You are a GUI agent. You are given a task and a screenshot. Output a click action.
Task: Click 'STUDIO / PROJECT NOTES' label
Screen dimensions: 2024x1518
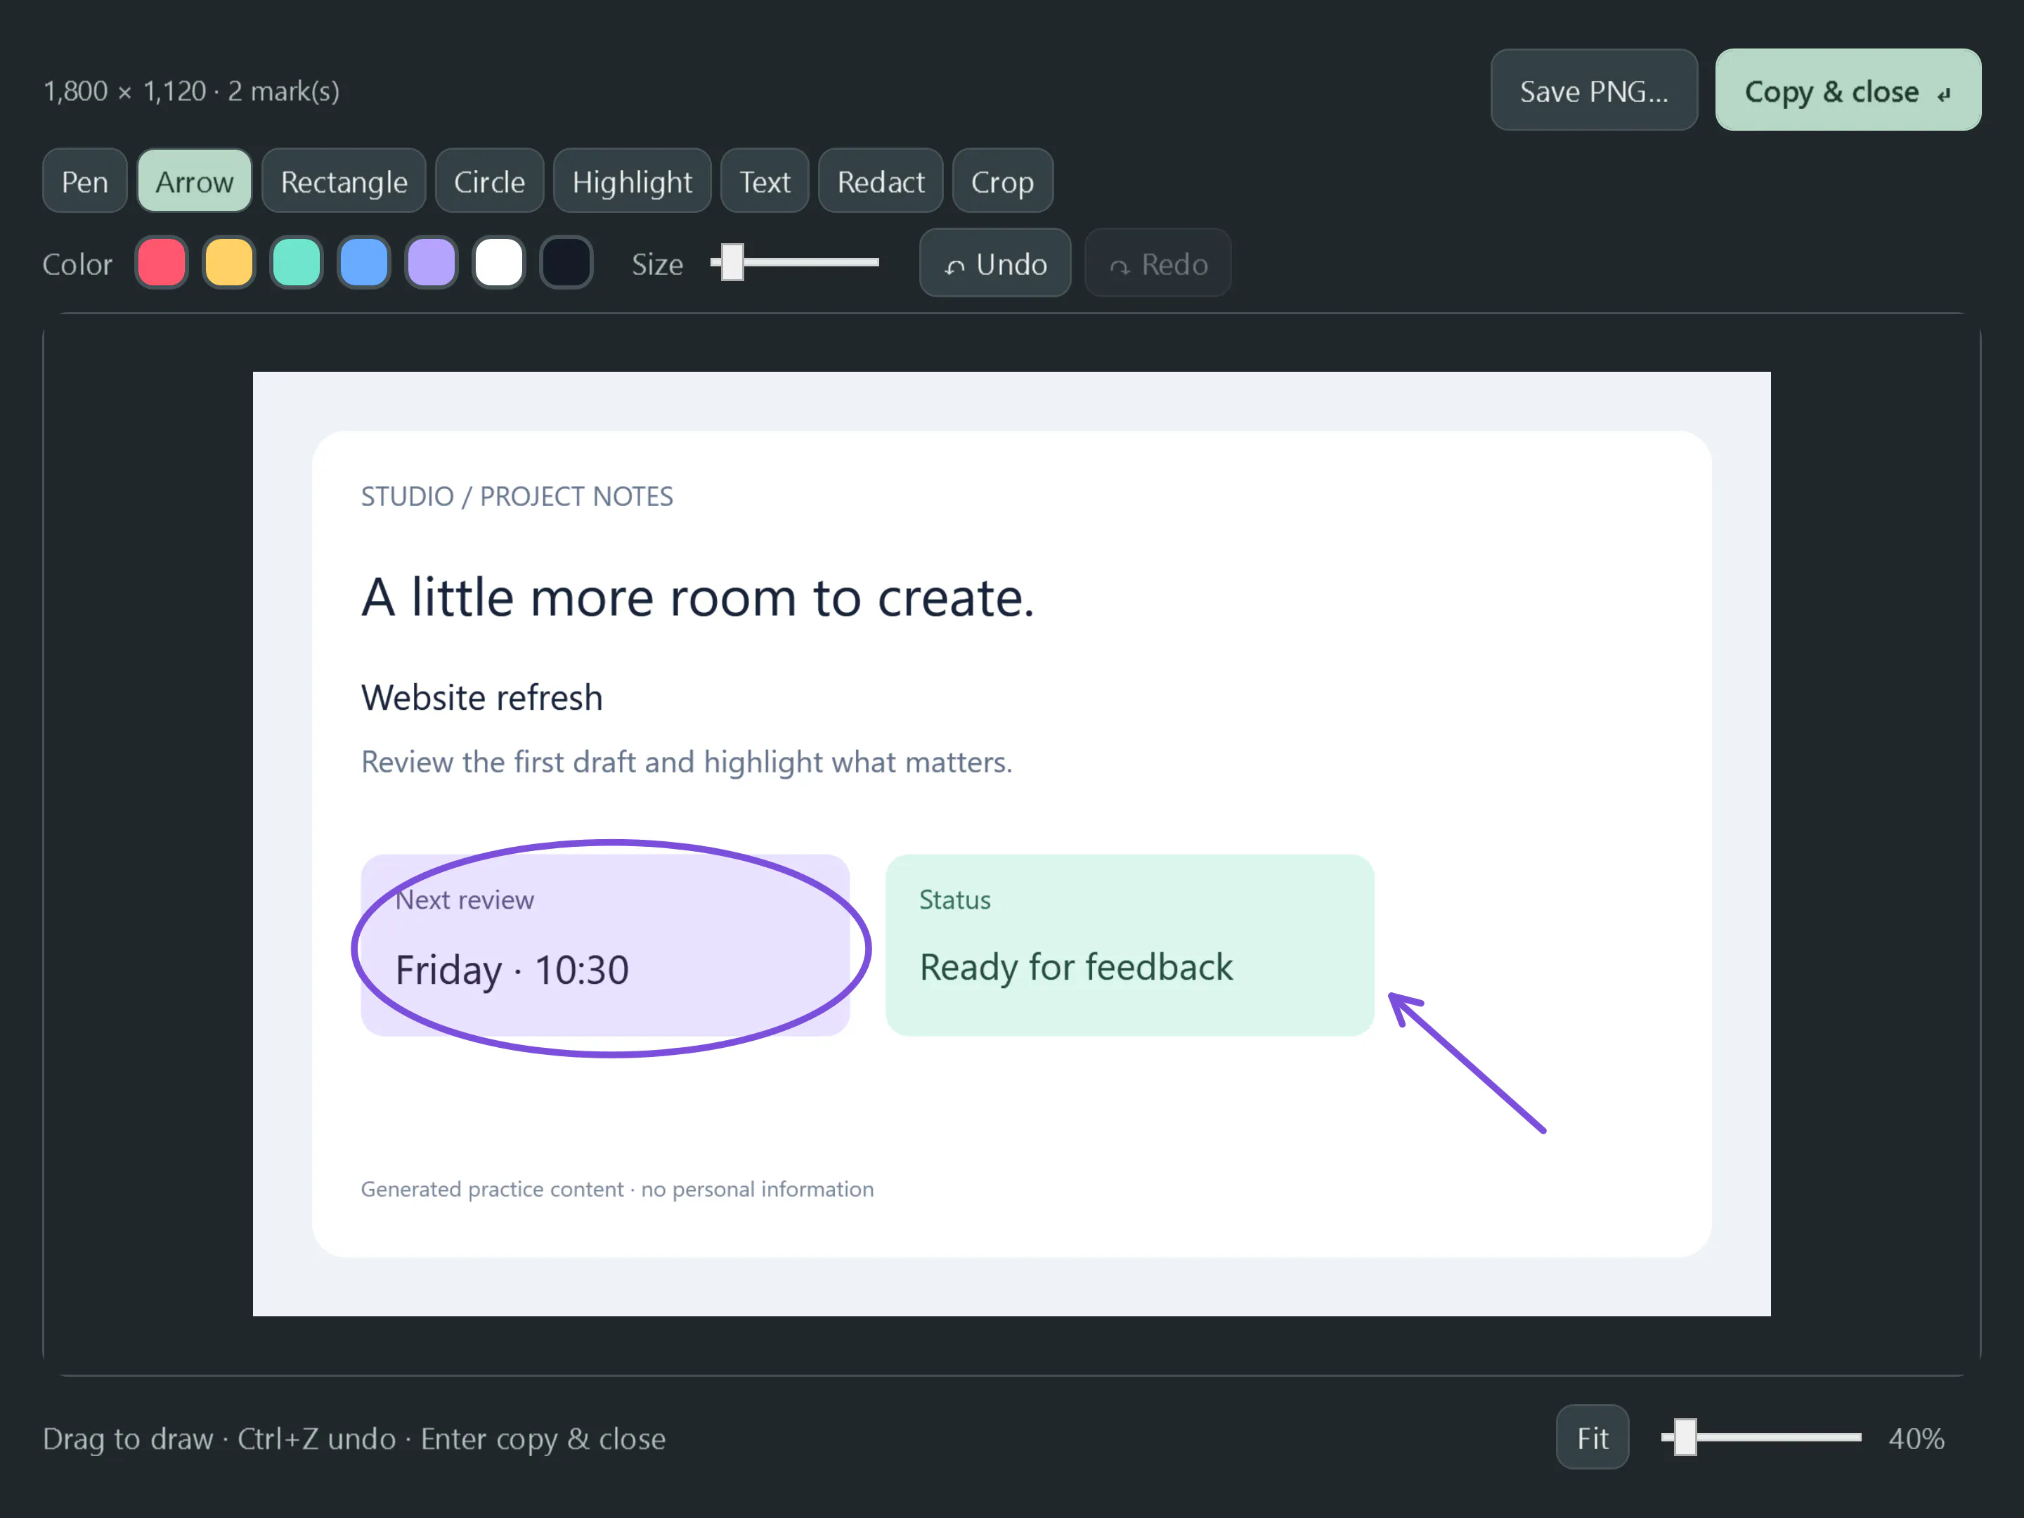pos(517,496)
